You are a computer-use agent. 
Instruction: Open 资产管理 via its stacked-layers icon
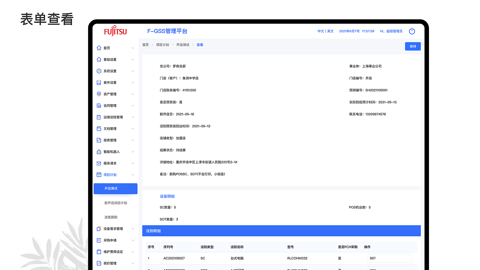[x=98, y=94]
